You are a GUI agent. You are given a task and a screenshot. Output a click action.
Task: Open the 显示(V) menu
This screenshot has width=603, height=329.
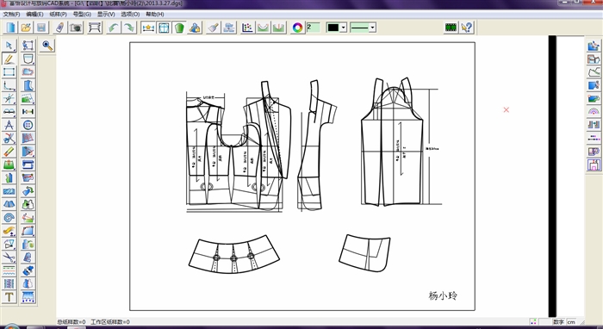[x=106, y=15]
